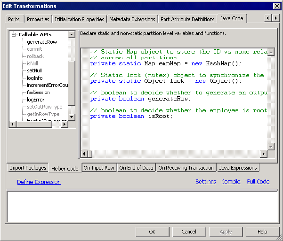Viewport: 283px width, 241px height.
Task: Click code editor scroll up arrow
Action: click(x=271, y=52)
